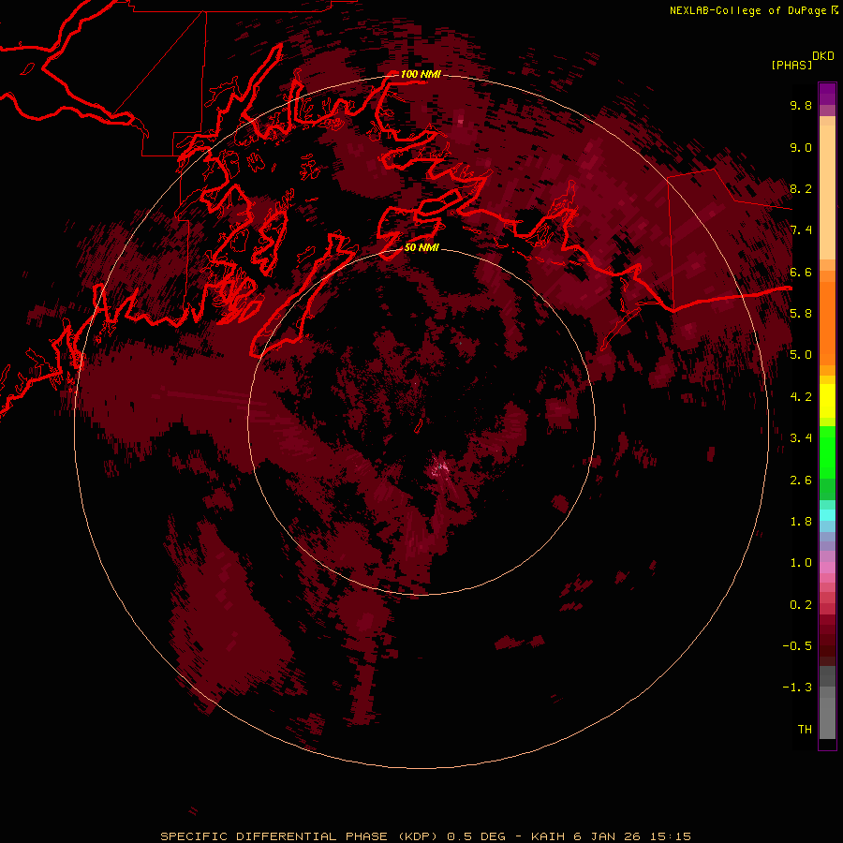Click the yellow band of the color bar

[827, 401]
